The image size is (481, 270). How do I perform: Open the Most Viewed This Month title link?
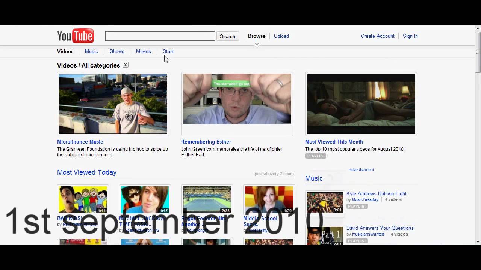tap(334, 142)
